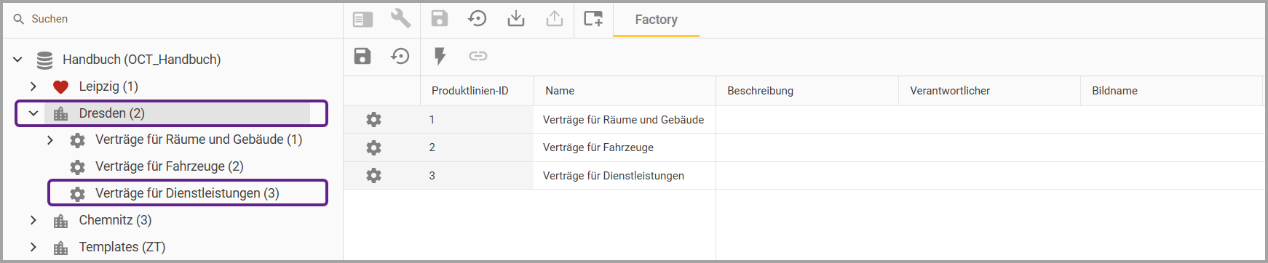
Task: Select the Handbuch (OCT_Handbuch) tree item
Action: click(142, 60)
